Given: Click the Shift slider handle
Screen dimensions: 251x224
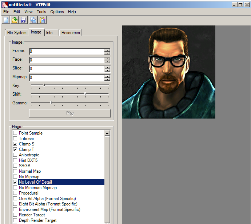Looking at the screenshot, I should coord(85,94).
